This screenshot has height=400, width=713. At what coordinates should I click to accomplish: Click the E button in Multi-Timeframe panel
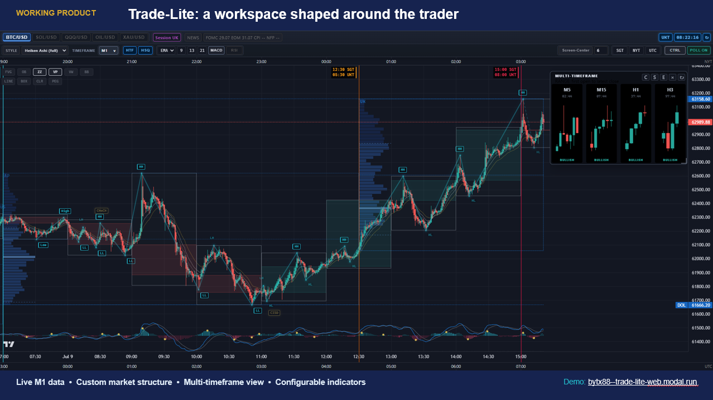(663, 77)
